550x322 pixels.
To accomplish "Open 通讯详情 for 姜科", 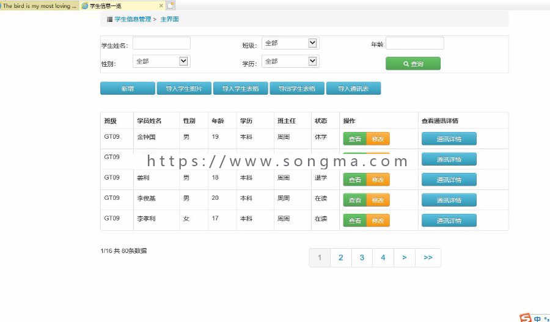I will point(449,180).
